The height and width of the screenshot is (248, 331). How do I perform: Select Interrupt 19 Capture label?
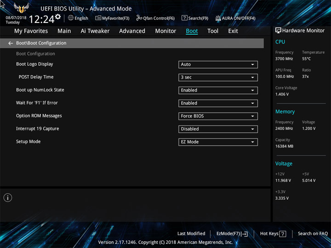[x=38, y=129]
